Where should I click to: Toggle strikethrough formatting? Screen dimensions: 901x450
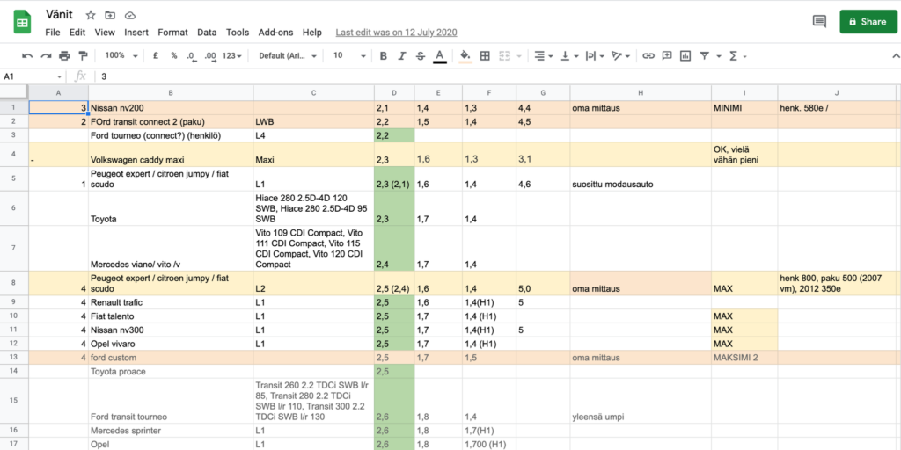tap(420, 55)
